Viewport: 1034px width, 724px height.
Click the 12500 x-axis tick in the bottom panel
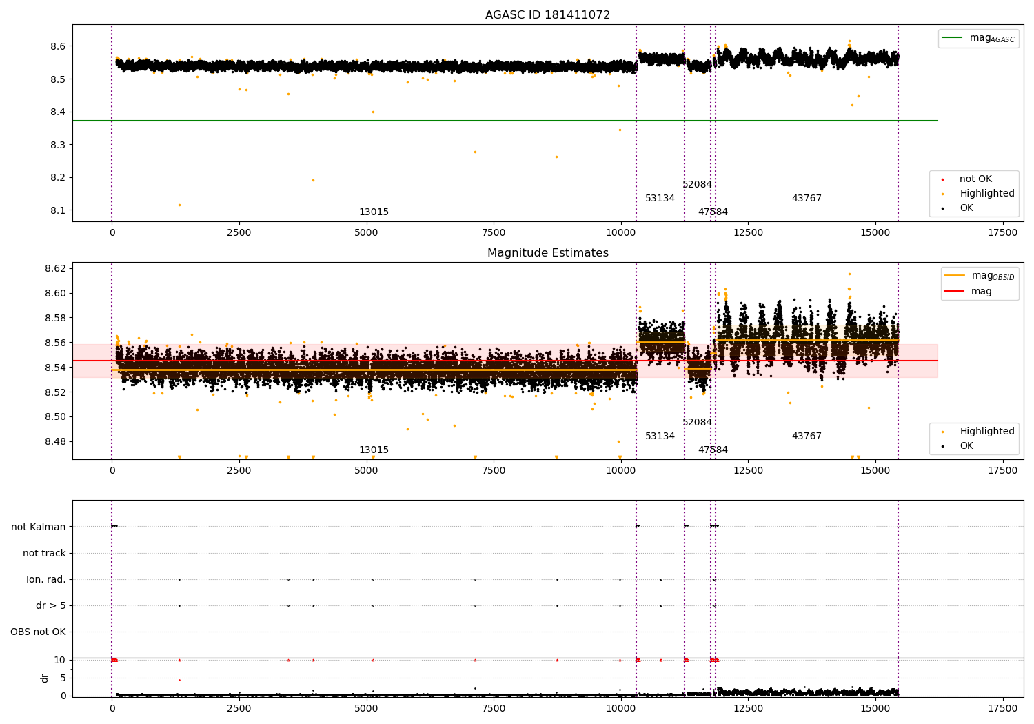coord(748,708)
